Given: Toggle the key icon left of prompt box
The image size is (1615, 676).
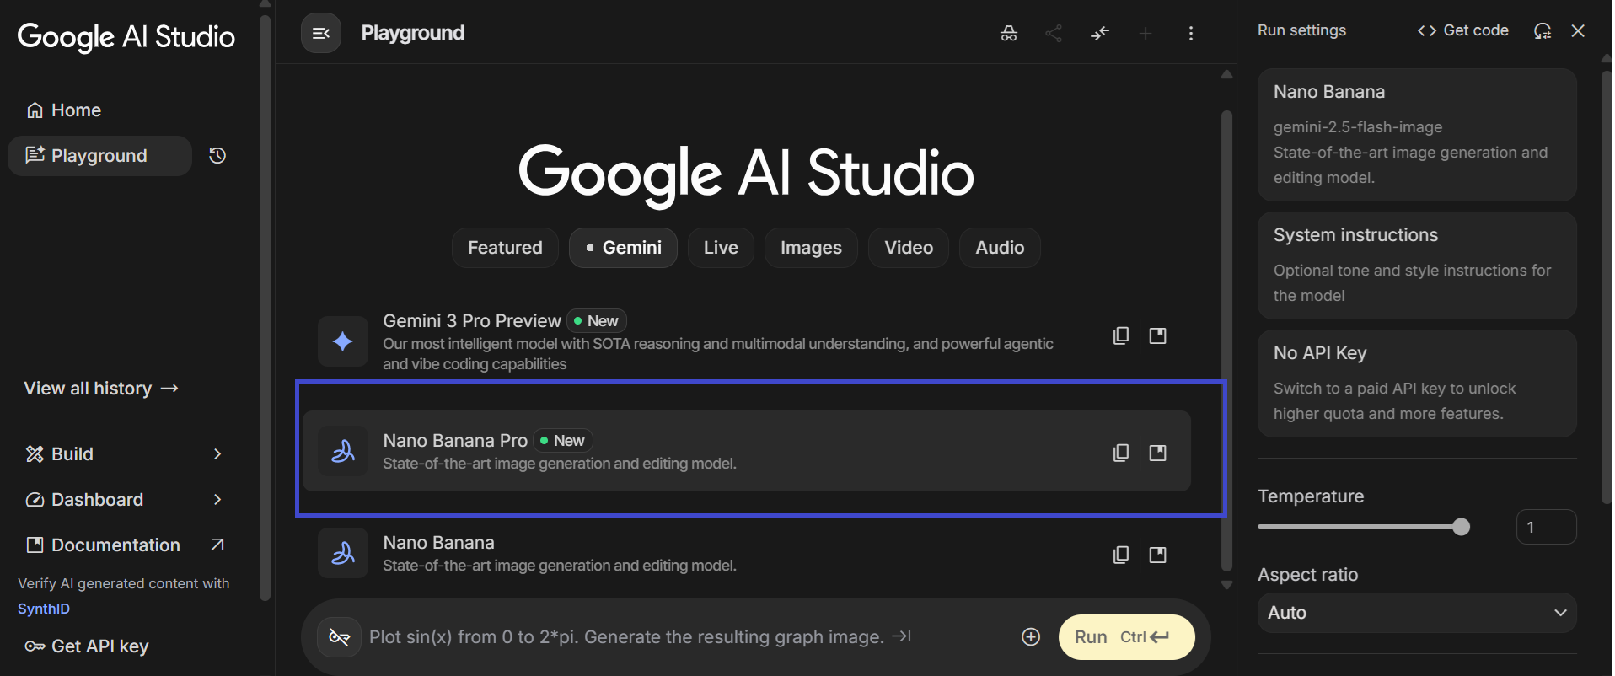Looking at the screenshot, I should coord(339,637).
